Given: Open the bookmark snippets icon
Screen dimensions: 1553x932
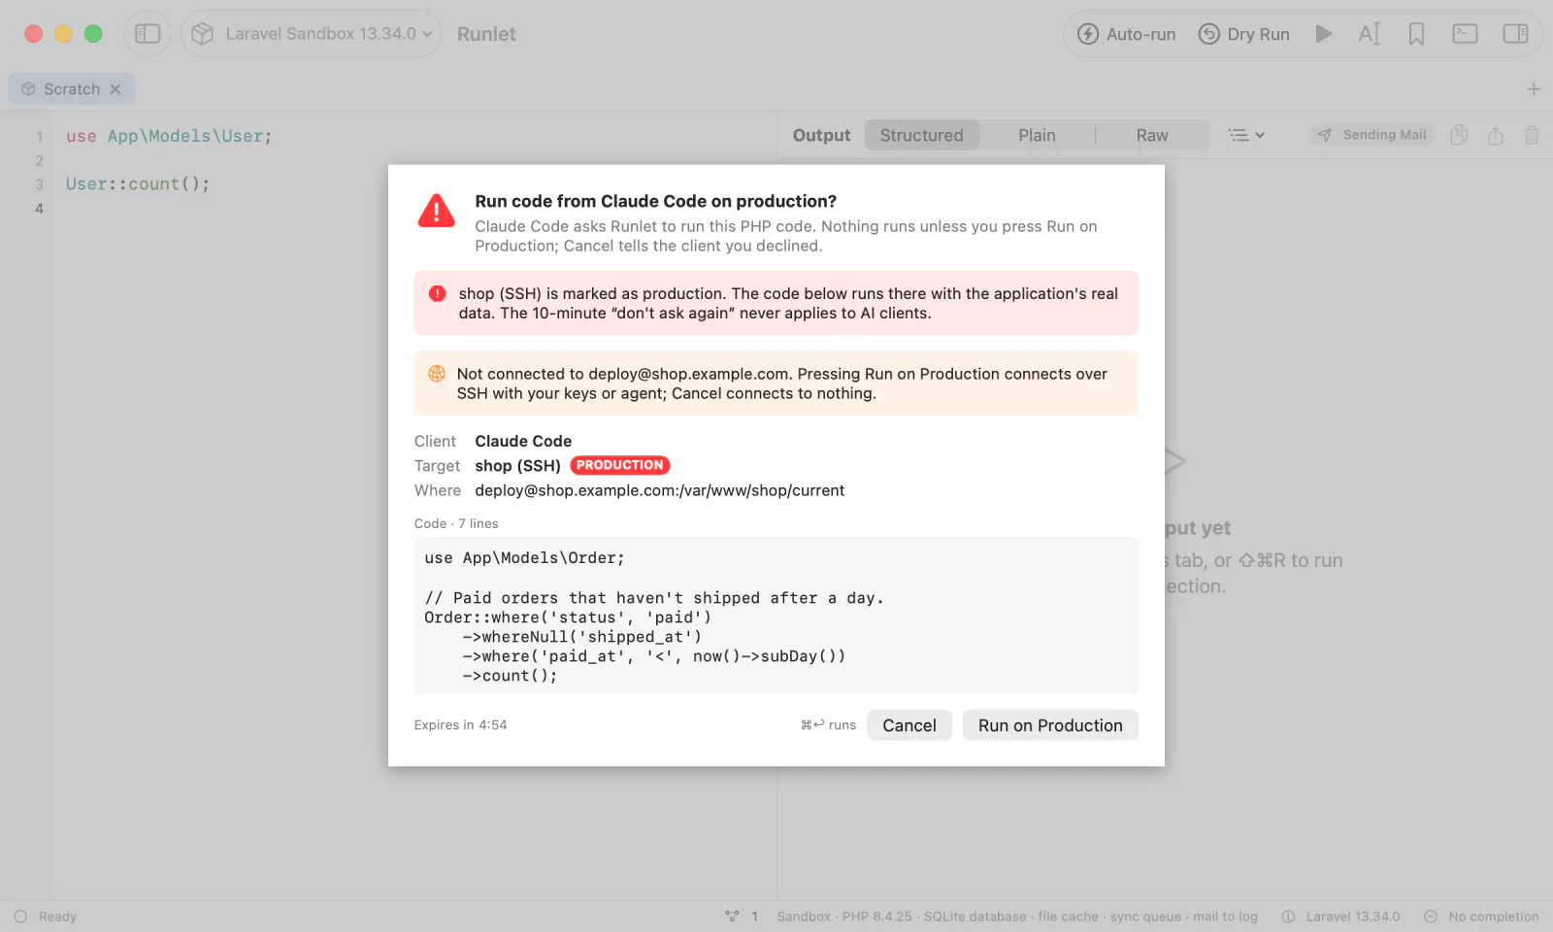Looking at the screenshot, I should point(1416,34).
